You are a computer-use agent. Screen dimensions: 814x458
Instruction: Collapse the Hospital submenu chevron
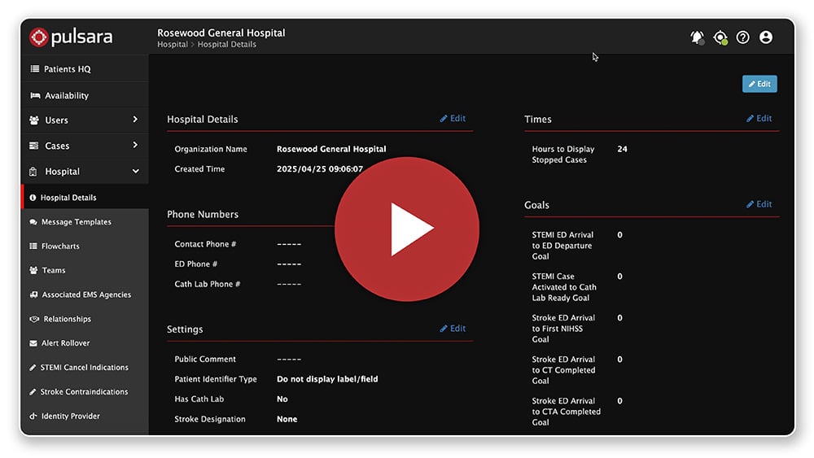[135, 171]
